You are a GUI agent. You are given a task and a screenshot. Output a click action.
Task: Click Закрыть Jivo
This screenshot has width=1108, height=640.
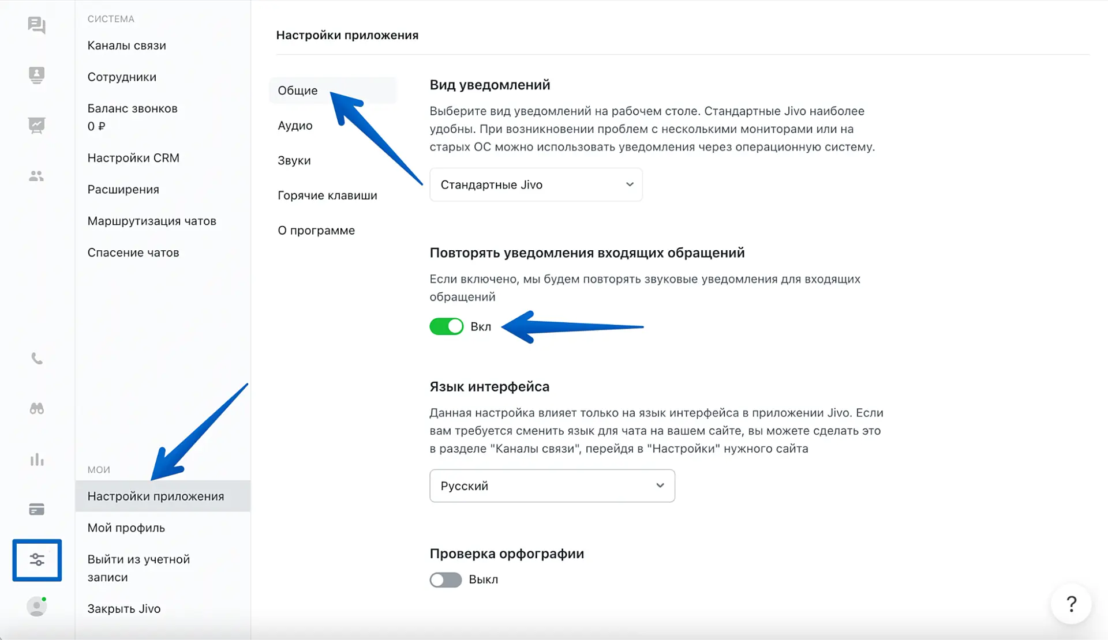(123, 608)
